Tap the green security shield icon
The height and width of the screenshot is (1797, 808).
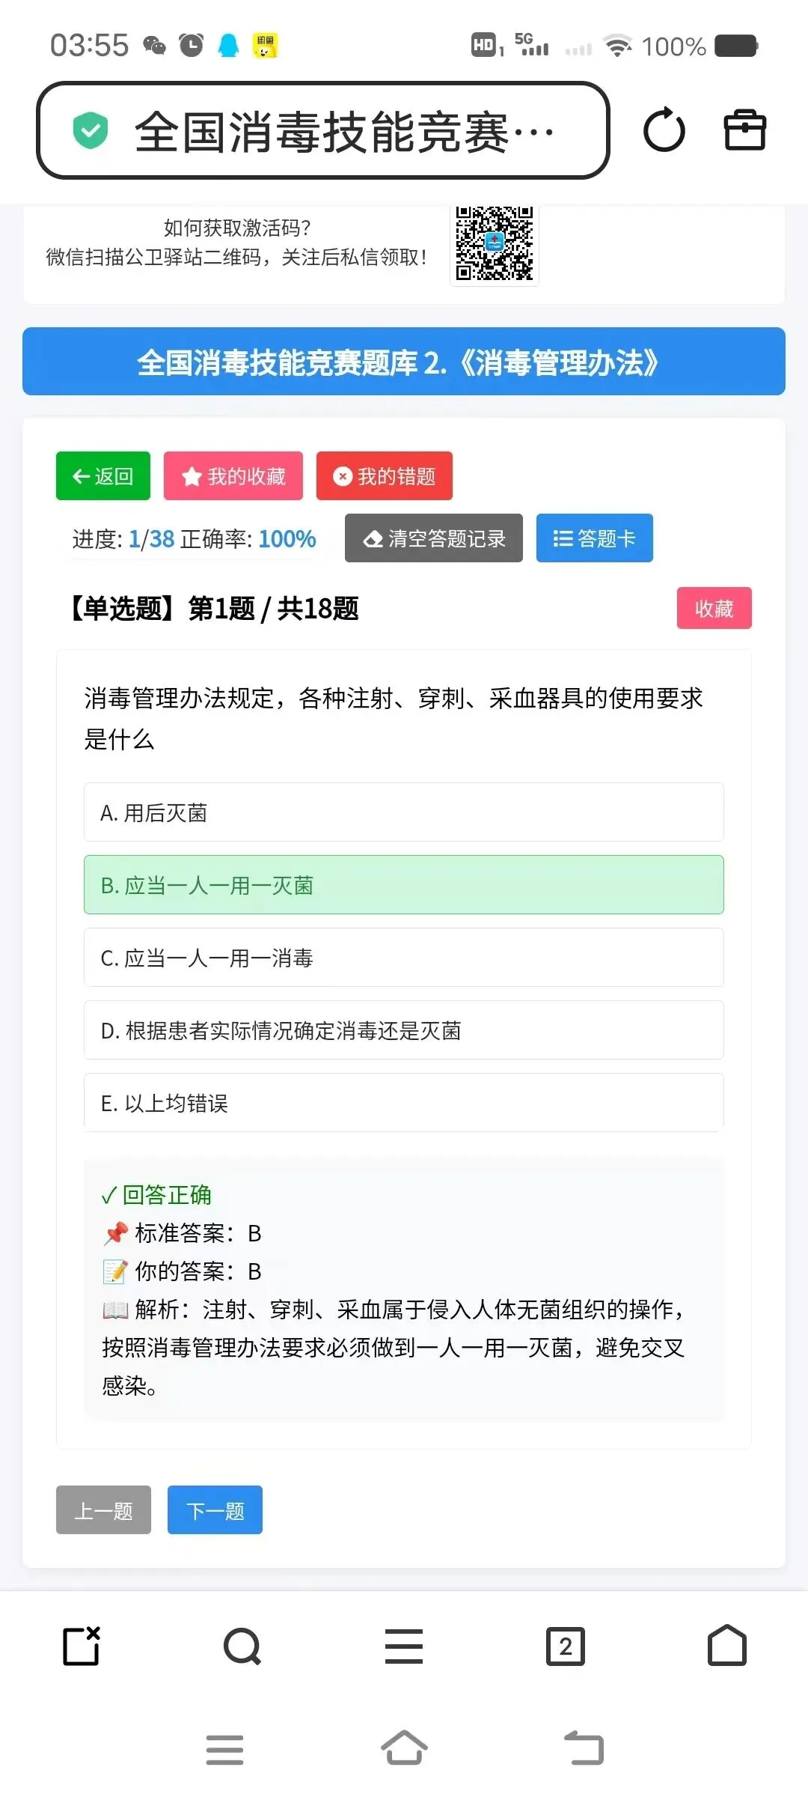[x=91, y=130]
